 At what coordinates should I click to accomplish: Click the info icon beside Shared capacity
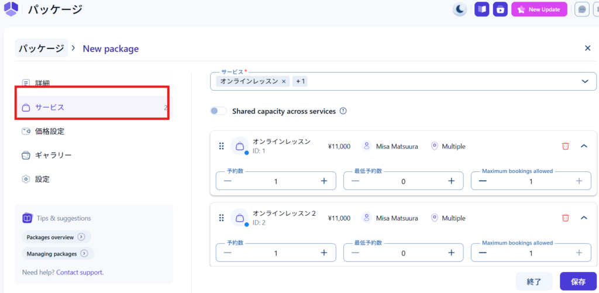[x=343, y=111]
